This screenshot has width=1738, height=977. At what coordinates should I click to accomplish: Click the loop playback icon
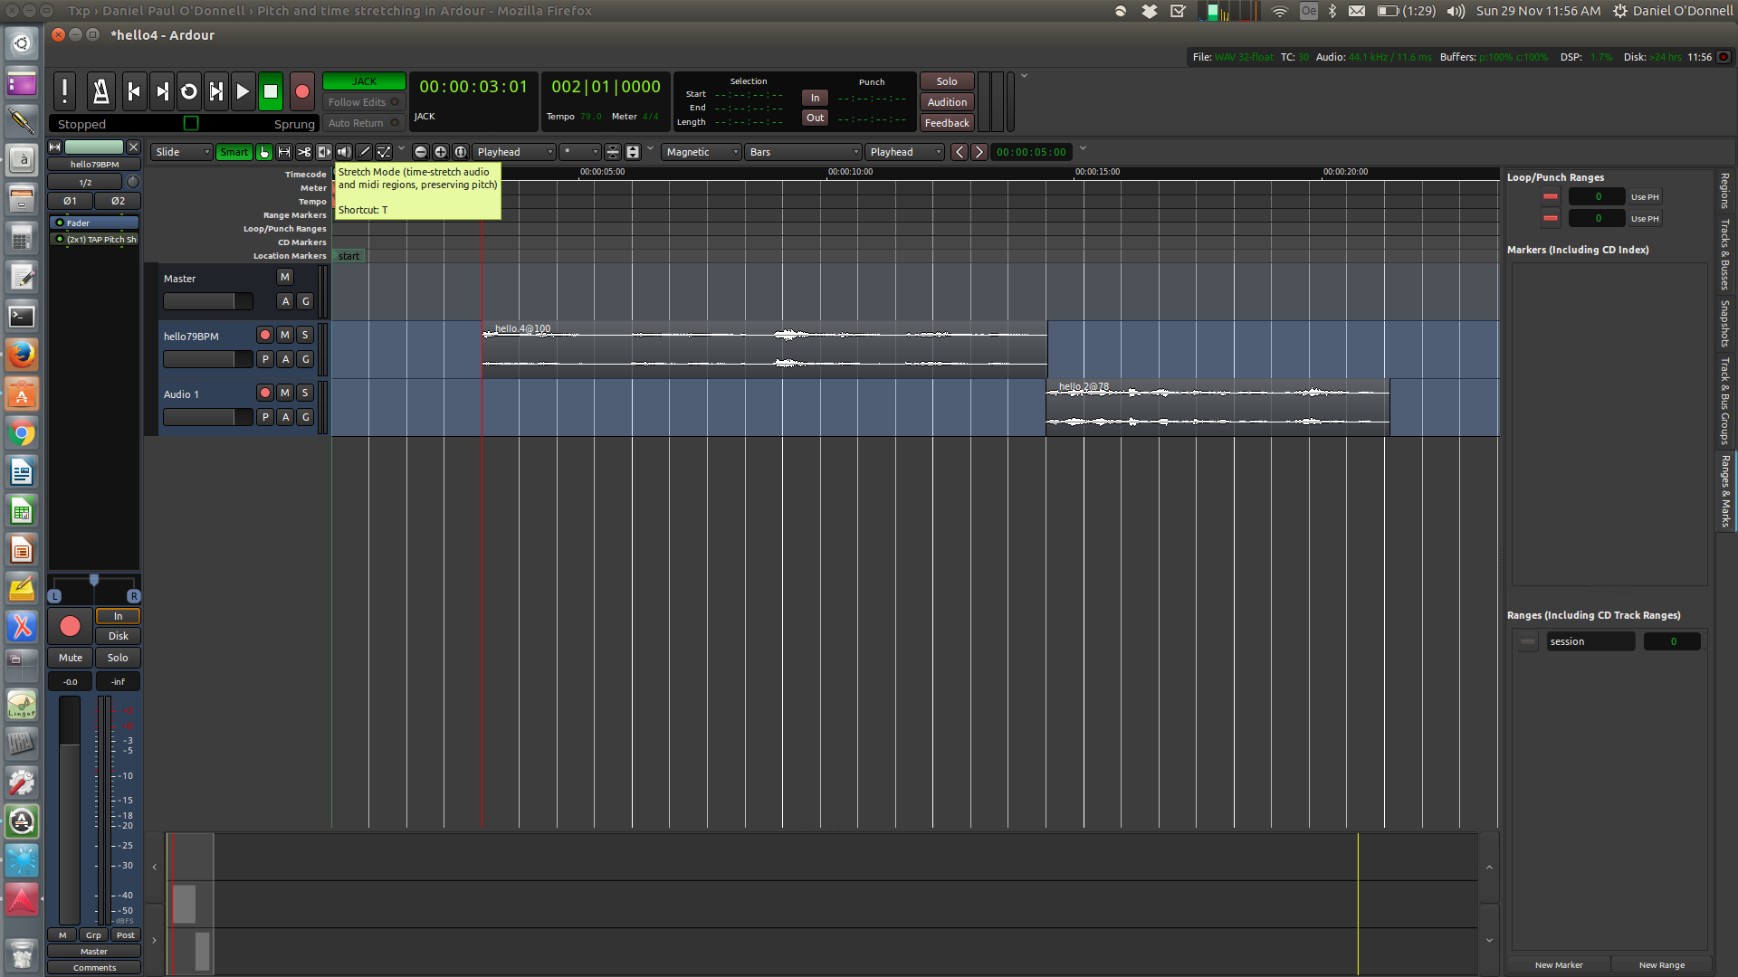click(x=189, y=90)
